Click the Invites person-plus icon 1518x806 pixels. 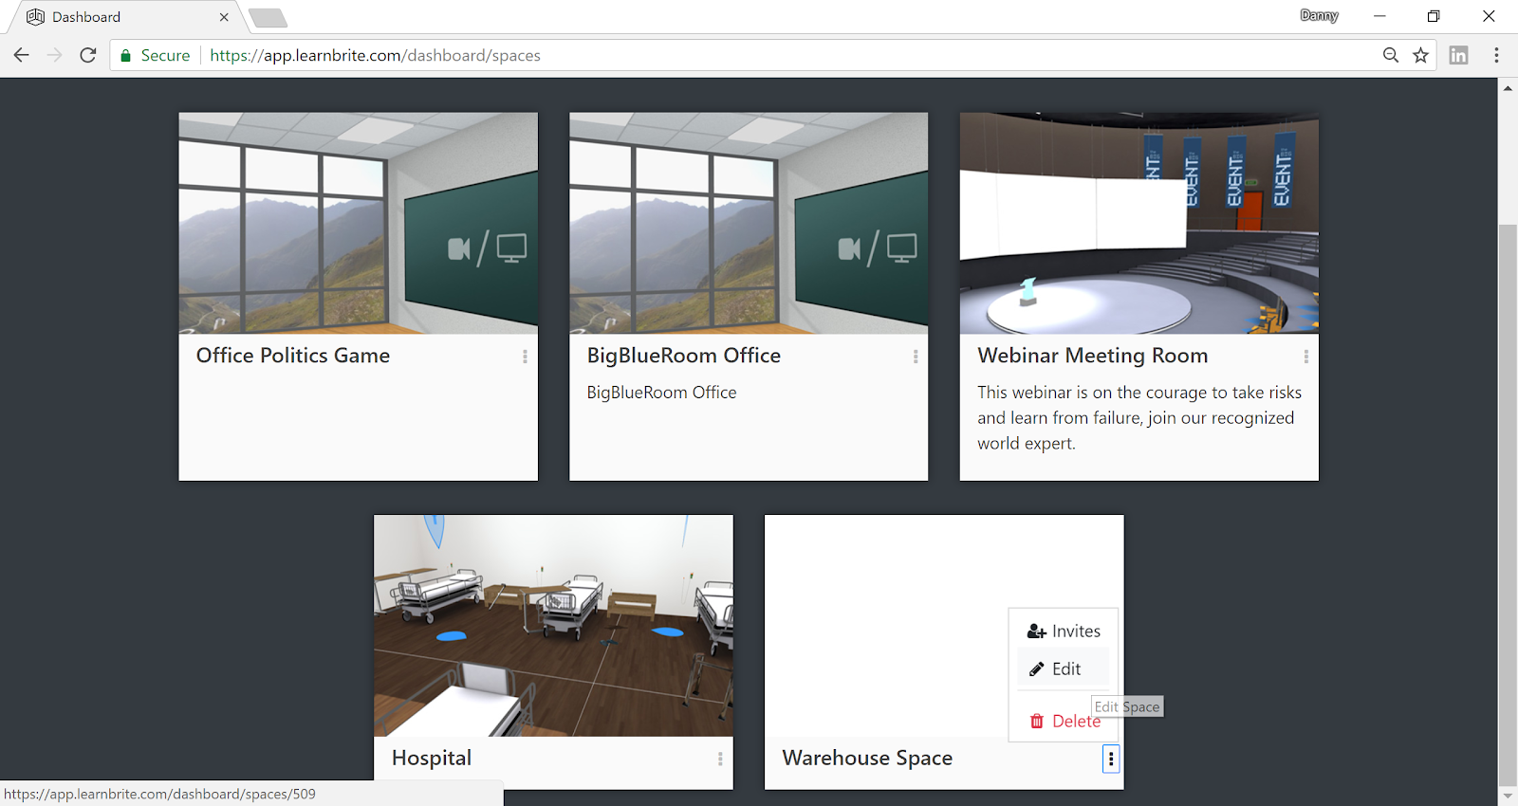point(1037,632)
